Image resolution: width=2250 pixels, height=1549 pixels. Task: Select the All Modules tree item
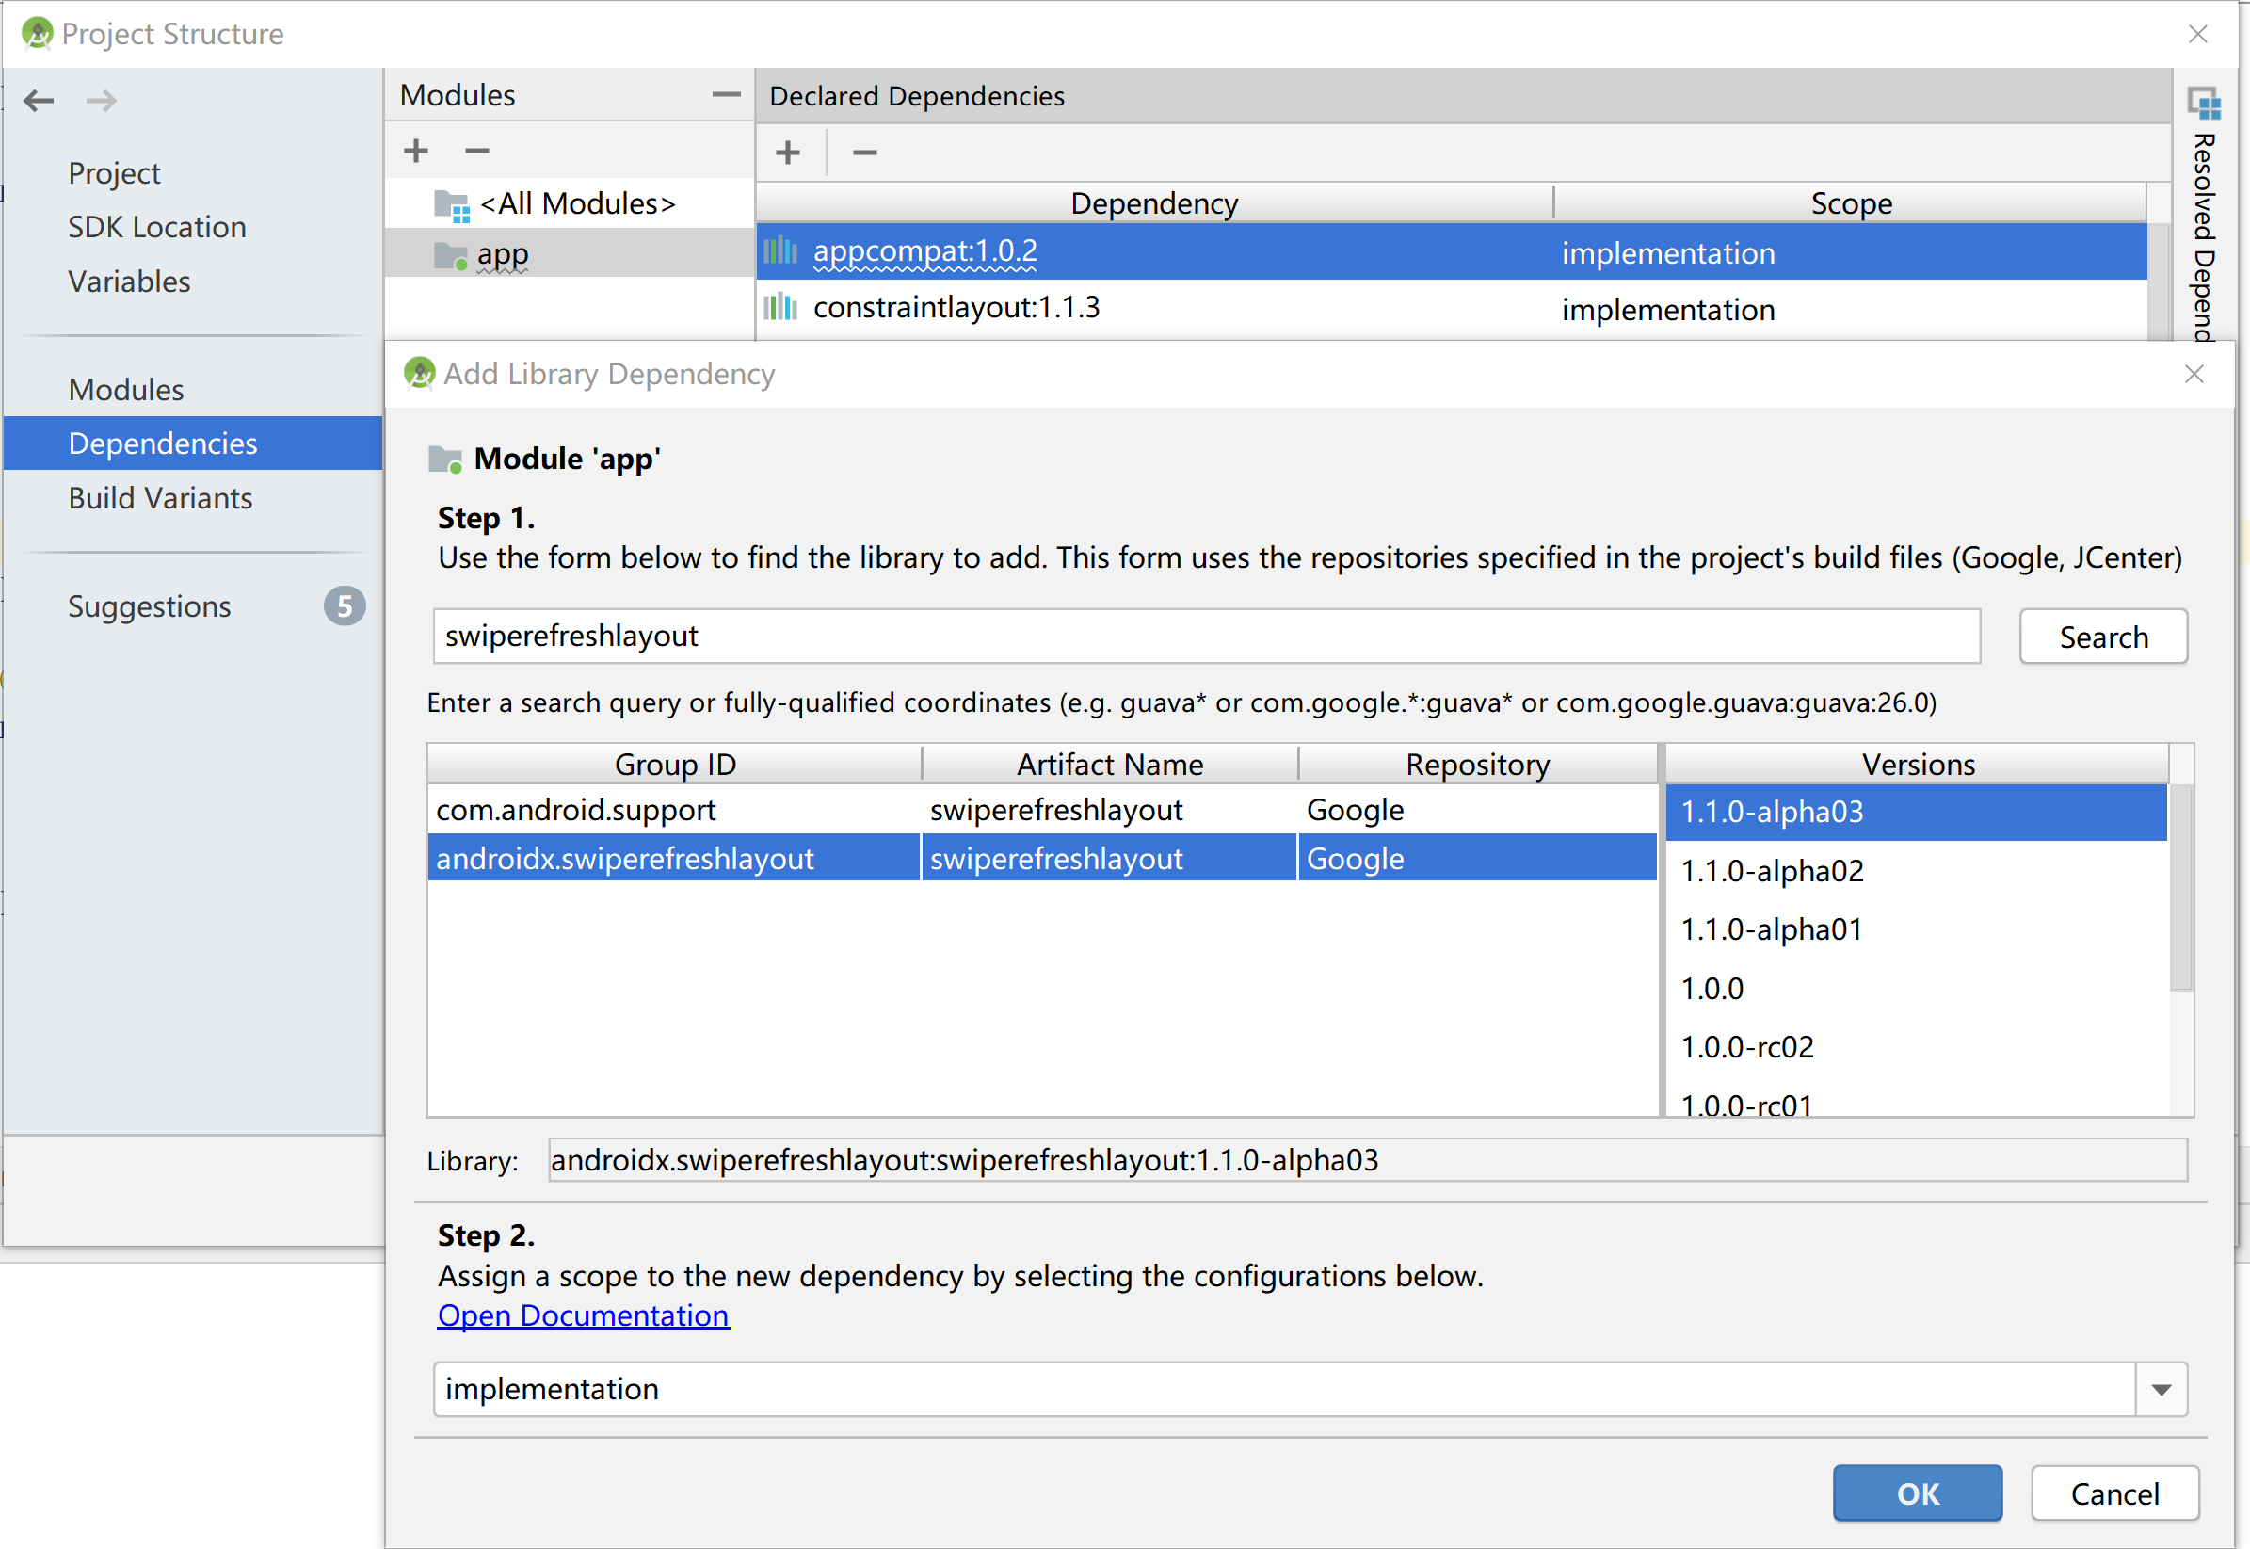pyautogui.click(x=576, y=203)
